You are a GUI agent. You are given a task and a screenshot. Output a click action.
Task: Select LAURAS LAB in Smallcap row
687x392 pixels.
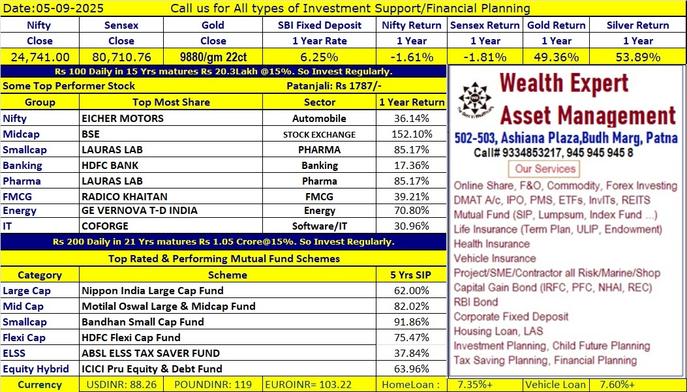tap(171, 150)
